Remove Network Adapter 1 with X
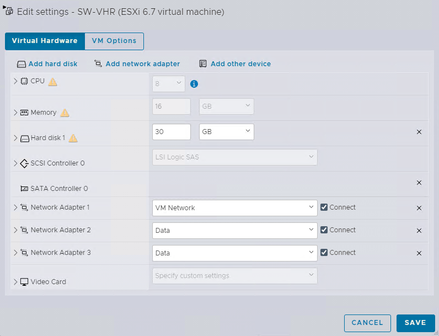This screenshot has width=439, height=336. [419, 208]
